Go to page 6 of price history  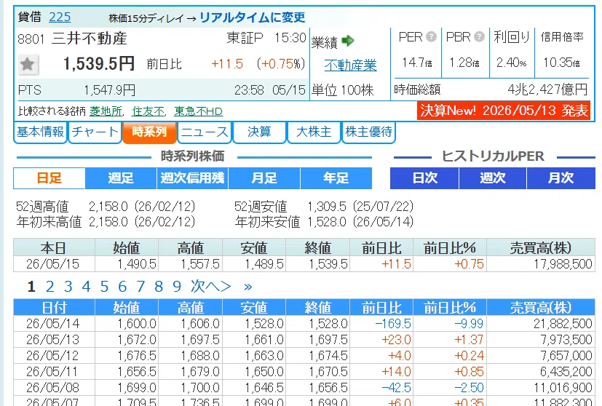tap(122, 287)
